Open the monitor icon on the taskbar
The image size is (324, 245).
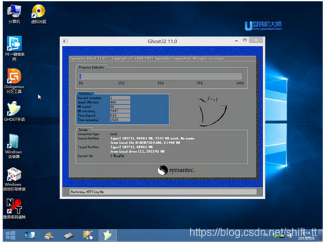[29, 235]
